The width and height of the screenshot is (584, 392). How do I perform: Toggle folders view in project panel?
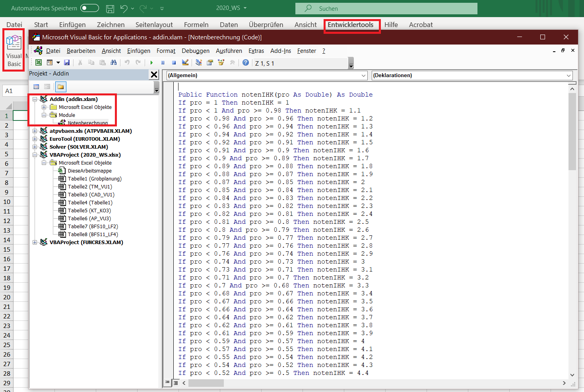pos(60,87)
